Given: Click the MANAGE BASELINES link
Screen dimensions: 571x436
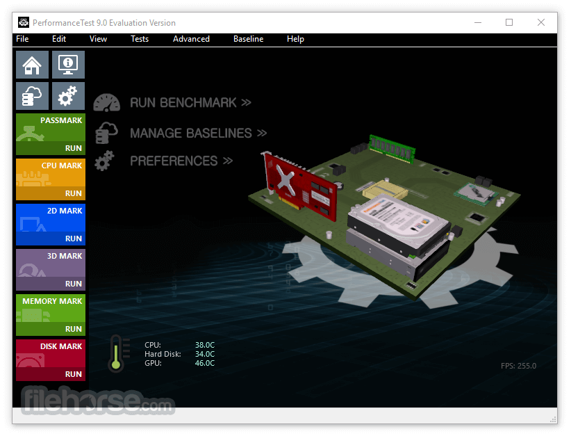Looking at the screenshot, I should click(x=199, y=133).
